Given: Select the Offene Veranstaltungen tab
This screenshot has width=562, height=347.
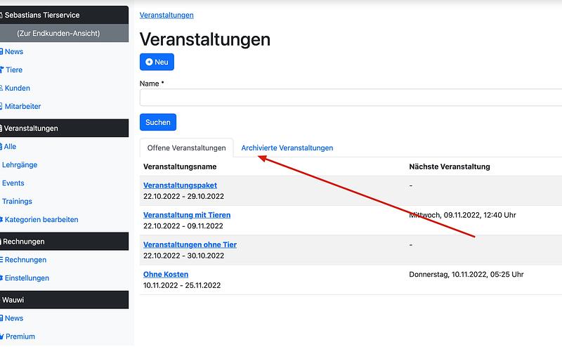Looking at the screenshot, I should point(186,148).
